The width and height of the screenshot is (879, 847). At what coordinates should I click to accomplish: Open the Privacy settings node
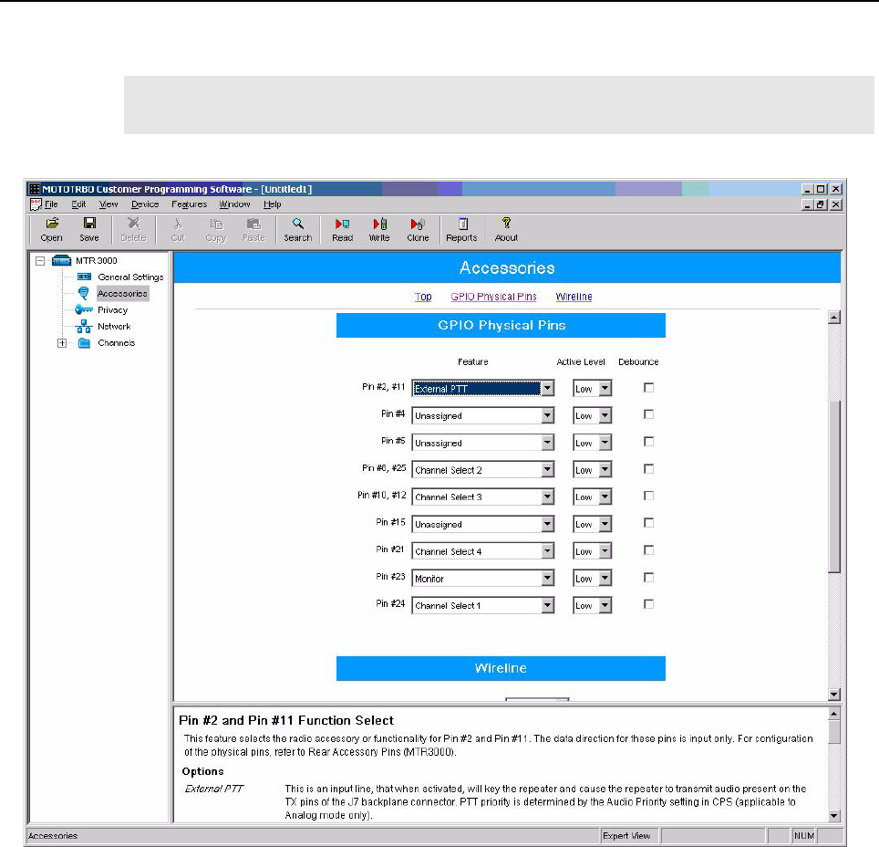tap(113, 309)
